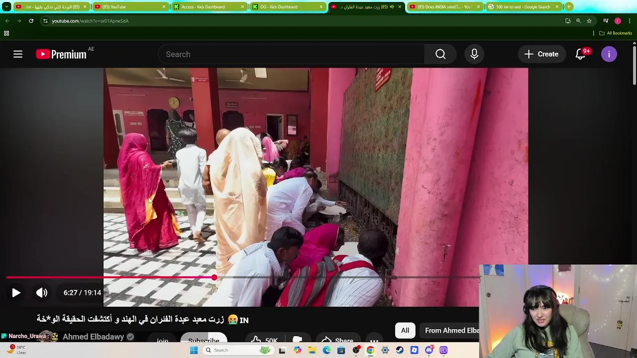The image size is (637, 358).
Task: Open Microsoft Edge from taskbar
Action: (x=326, y=350)
